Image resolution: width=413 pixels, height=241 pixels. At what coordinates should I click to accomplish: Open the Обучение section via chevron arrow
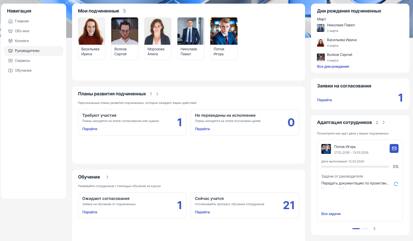(107, 177)
